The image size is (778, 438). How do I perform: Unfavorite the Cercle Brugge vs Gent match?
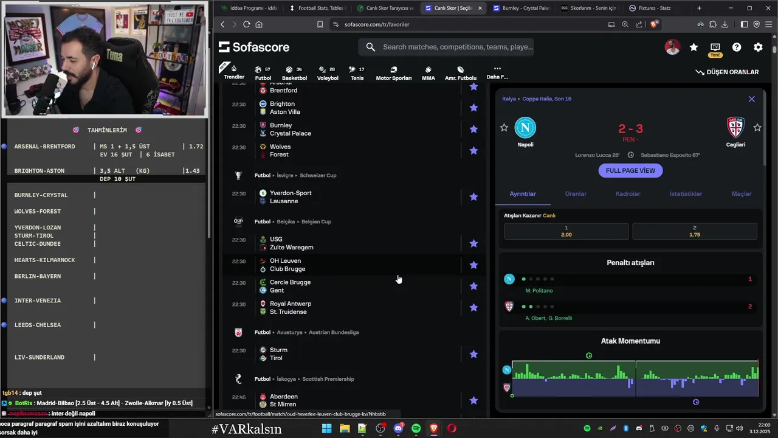pyautogui.click(x=473, y=286)
